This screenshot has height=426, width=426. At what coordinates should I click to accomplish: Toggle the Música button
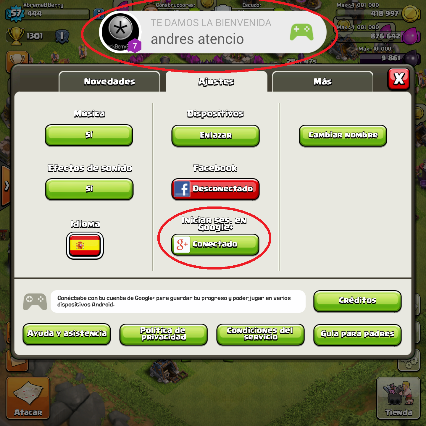[x=89, y=135]
